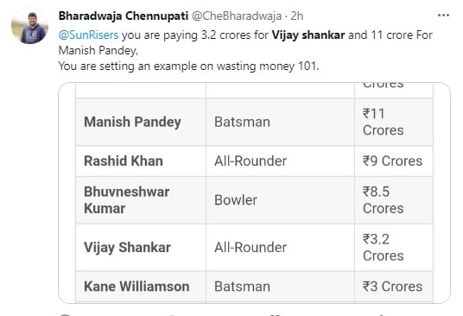This screenshot has width=463, height=316.
Task: Open the @CheBharadwaja handle link
Action: click(x=237, y=16)
